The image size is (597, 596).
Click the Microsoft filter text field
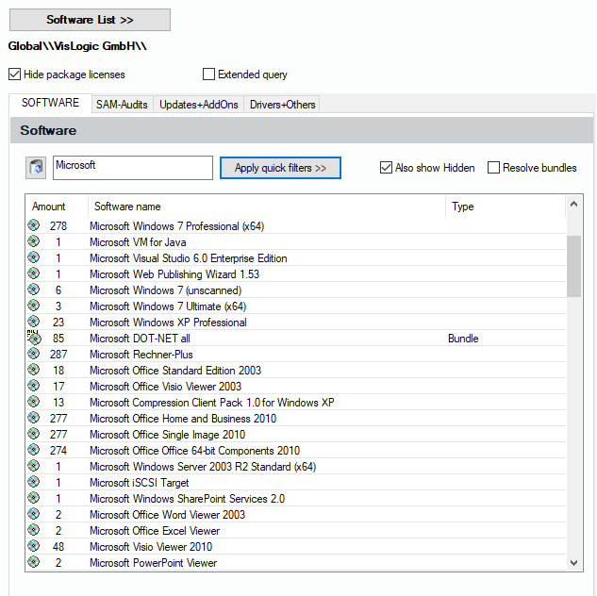pos(133,168)
